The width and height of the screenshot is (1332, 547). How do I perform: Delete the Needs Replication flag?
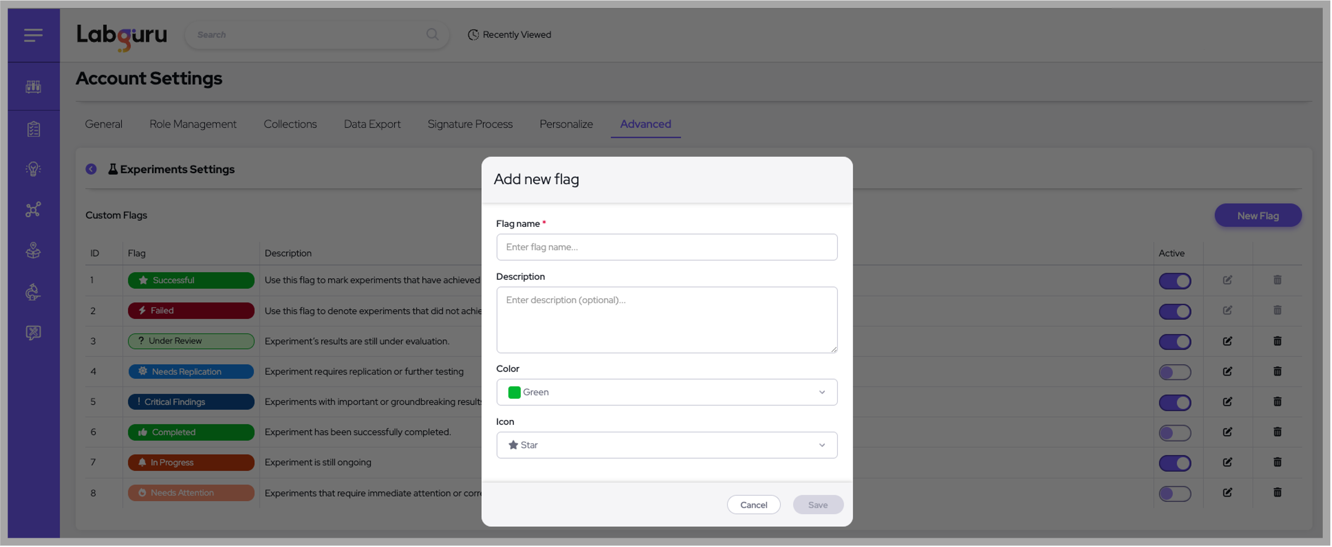1277,371
